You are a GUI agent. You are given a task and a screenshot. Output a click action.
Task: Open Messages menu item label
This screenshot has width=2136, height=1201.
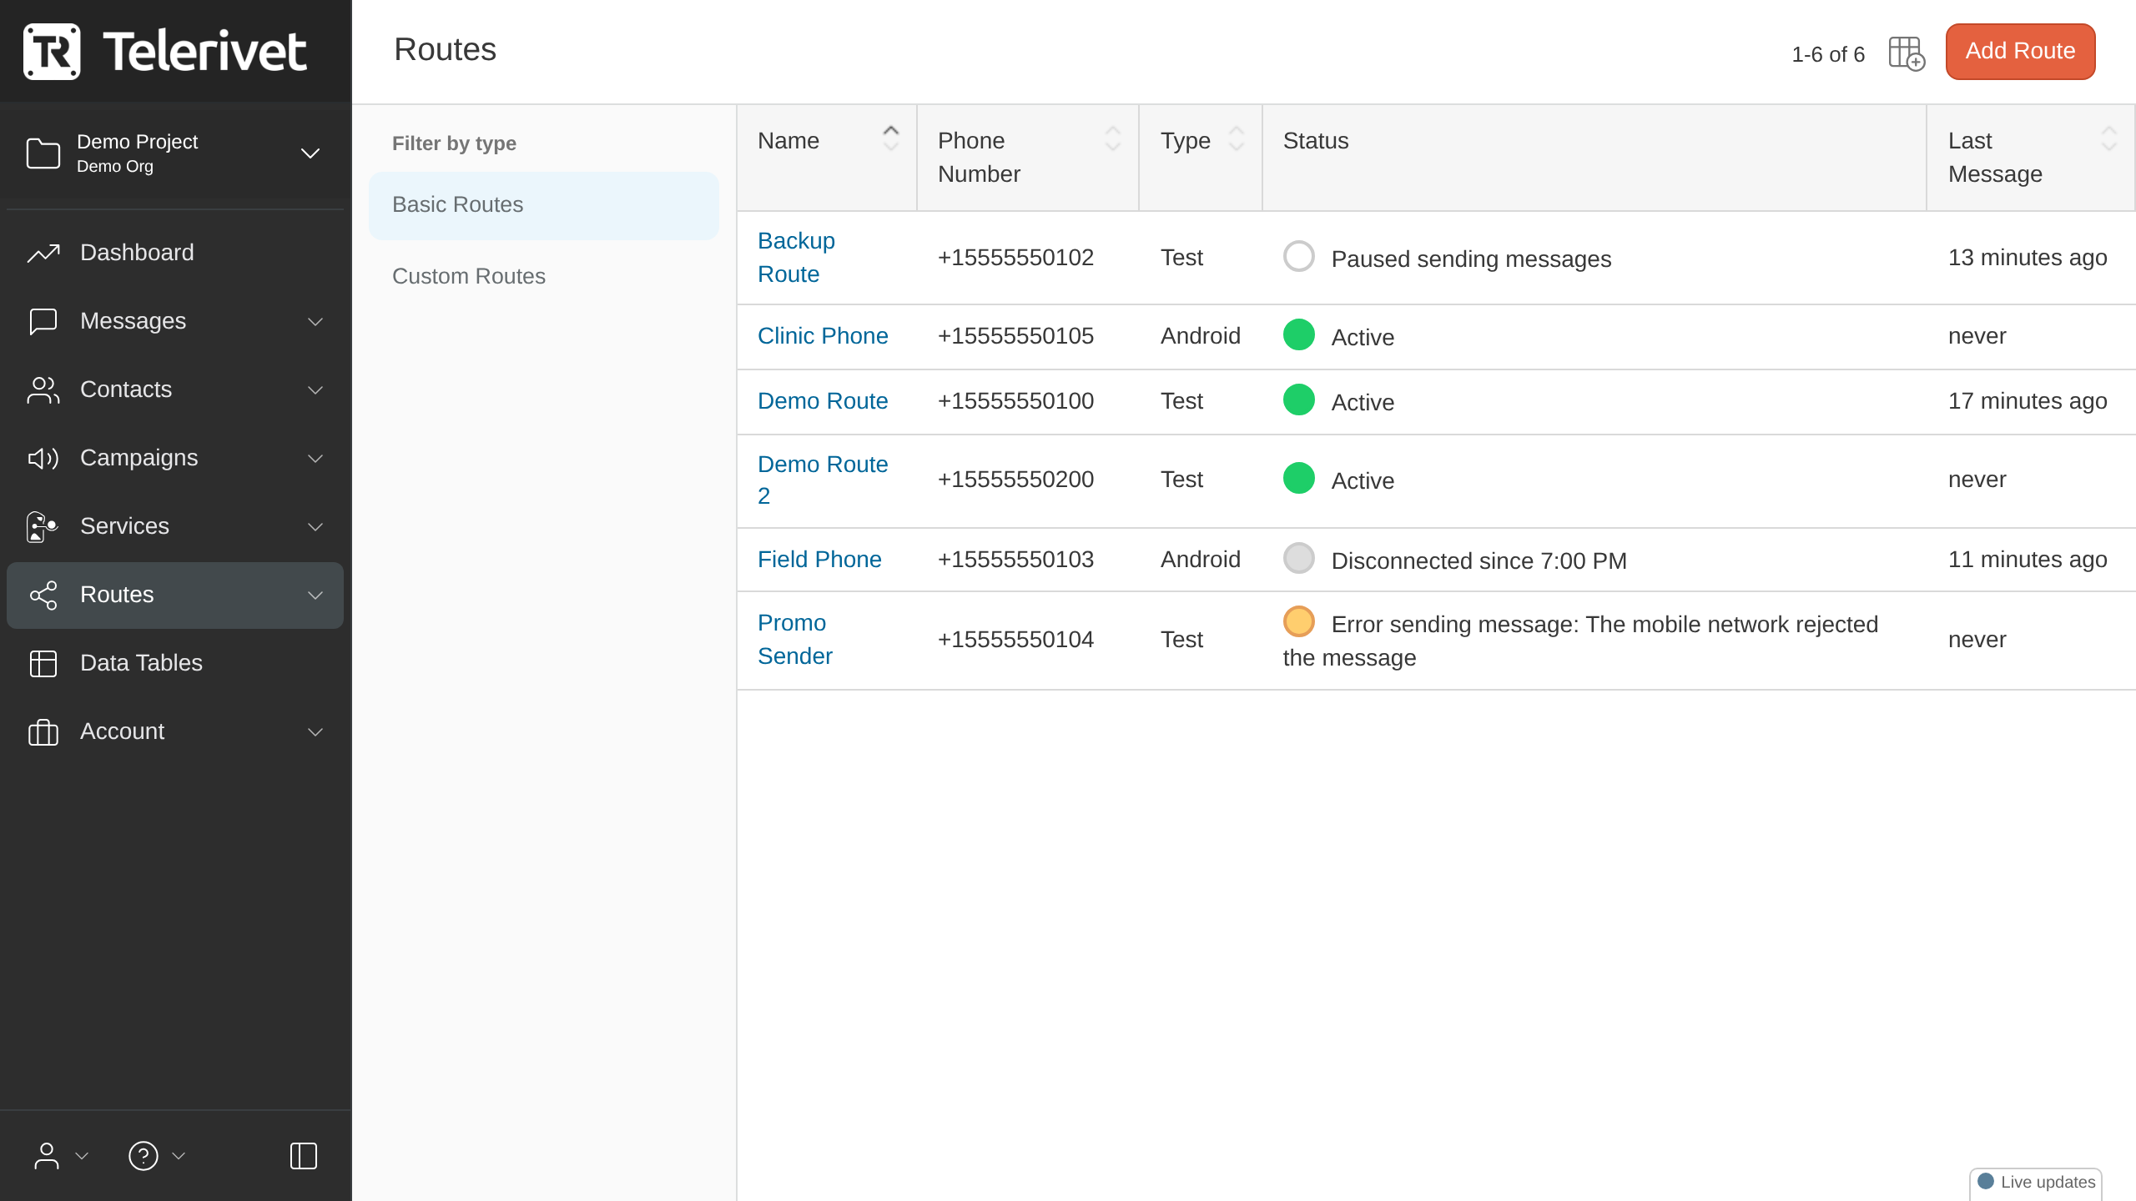tap(133, 321)
